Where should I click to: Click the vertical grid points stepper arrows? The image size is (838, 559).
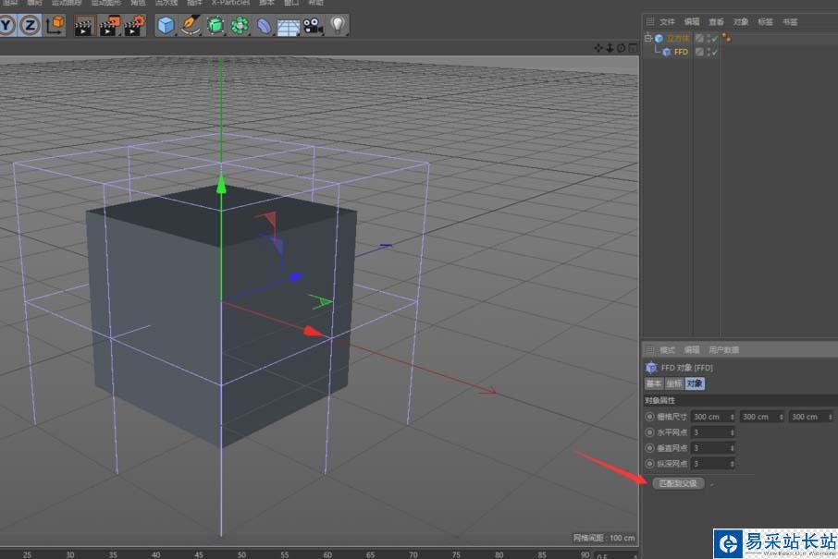pyautogui.click(x=733, y=448)
